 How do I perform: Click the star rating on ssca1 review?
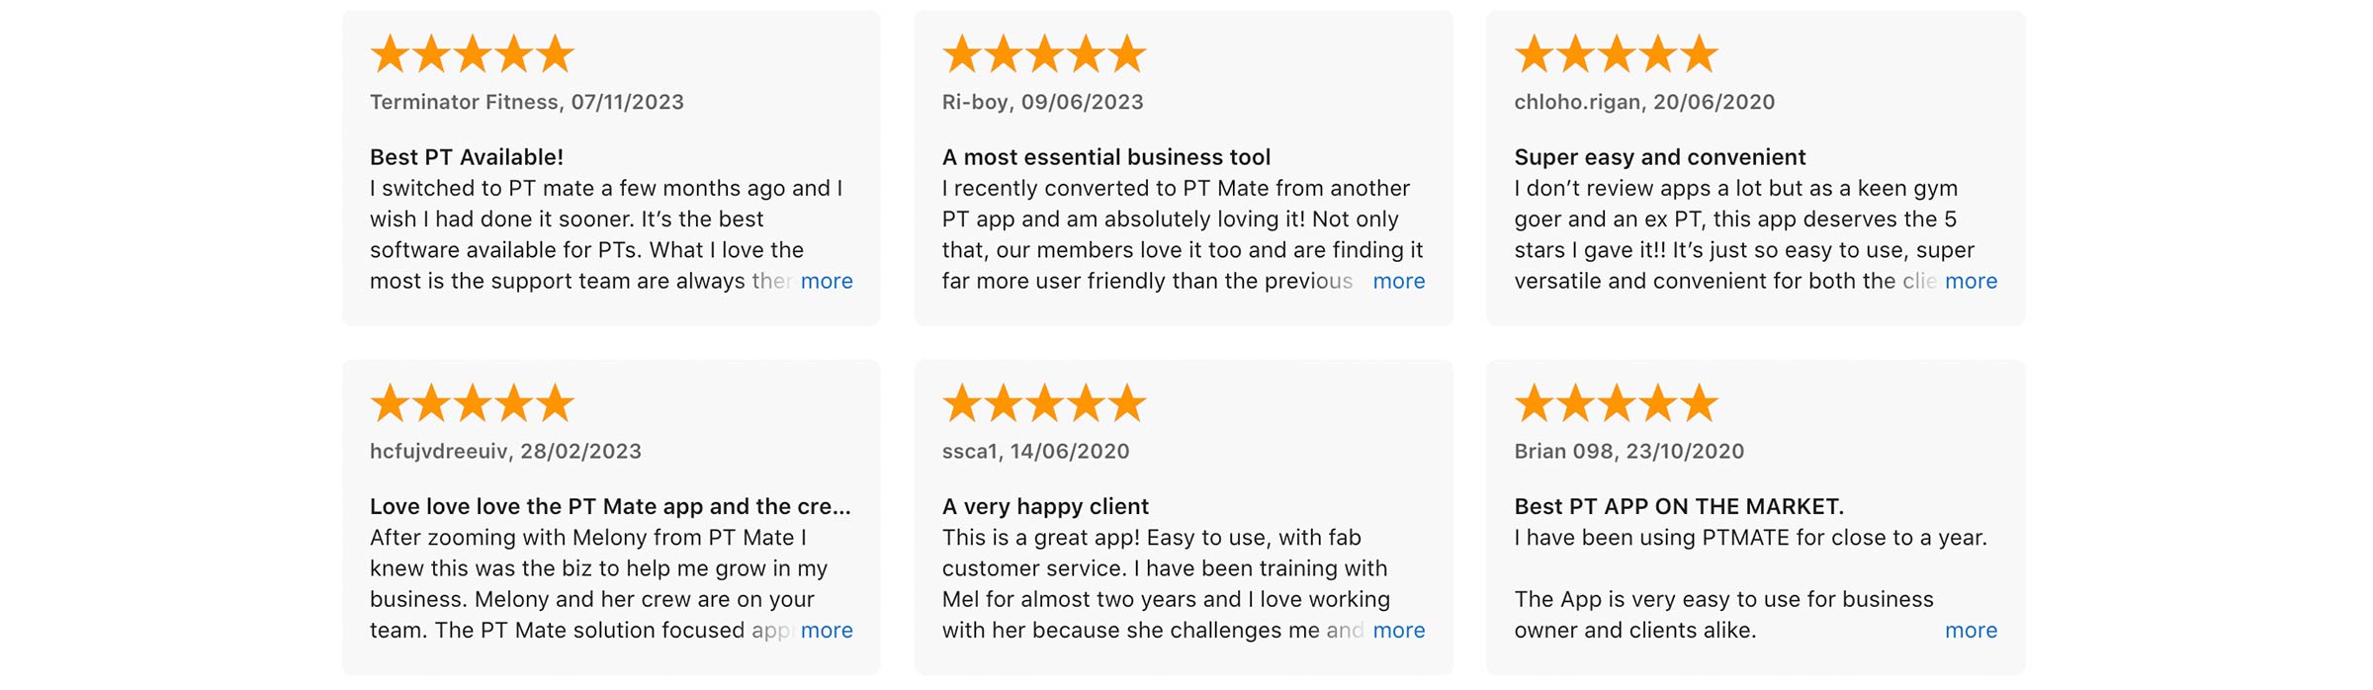1044,403
